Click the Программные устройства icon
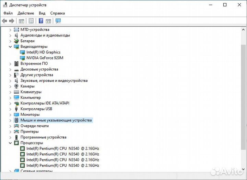Image resolution: width=247 pixels, height=180 pixels. (x=16, y=137)
